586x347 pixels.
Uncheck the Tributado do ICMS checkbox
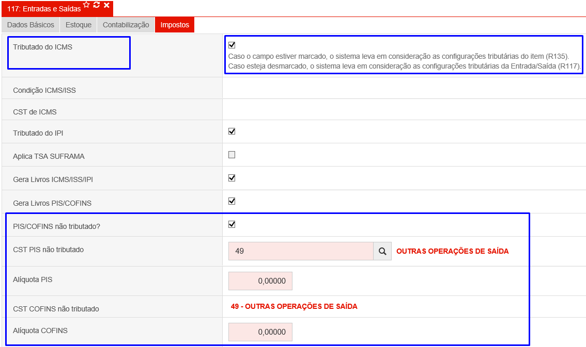(232, 45)
